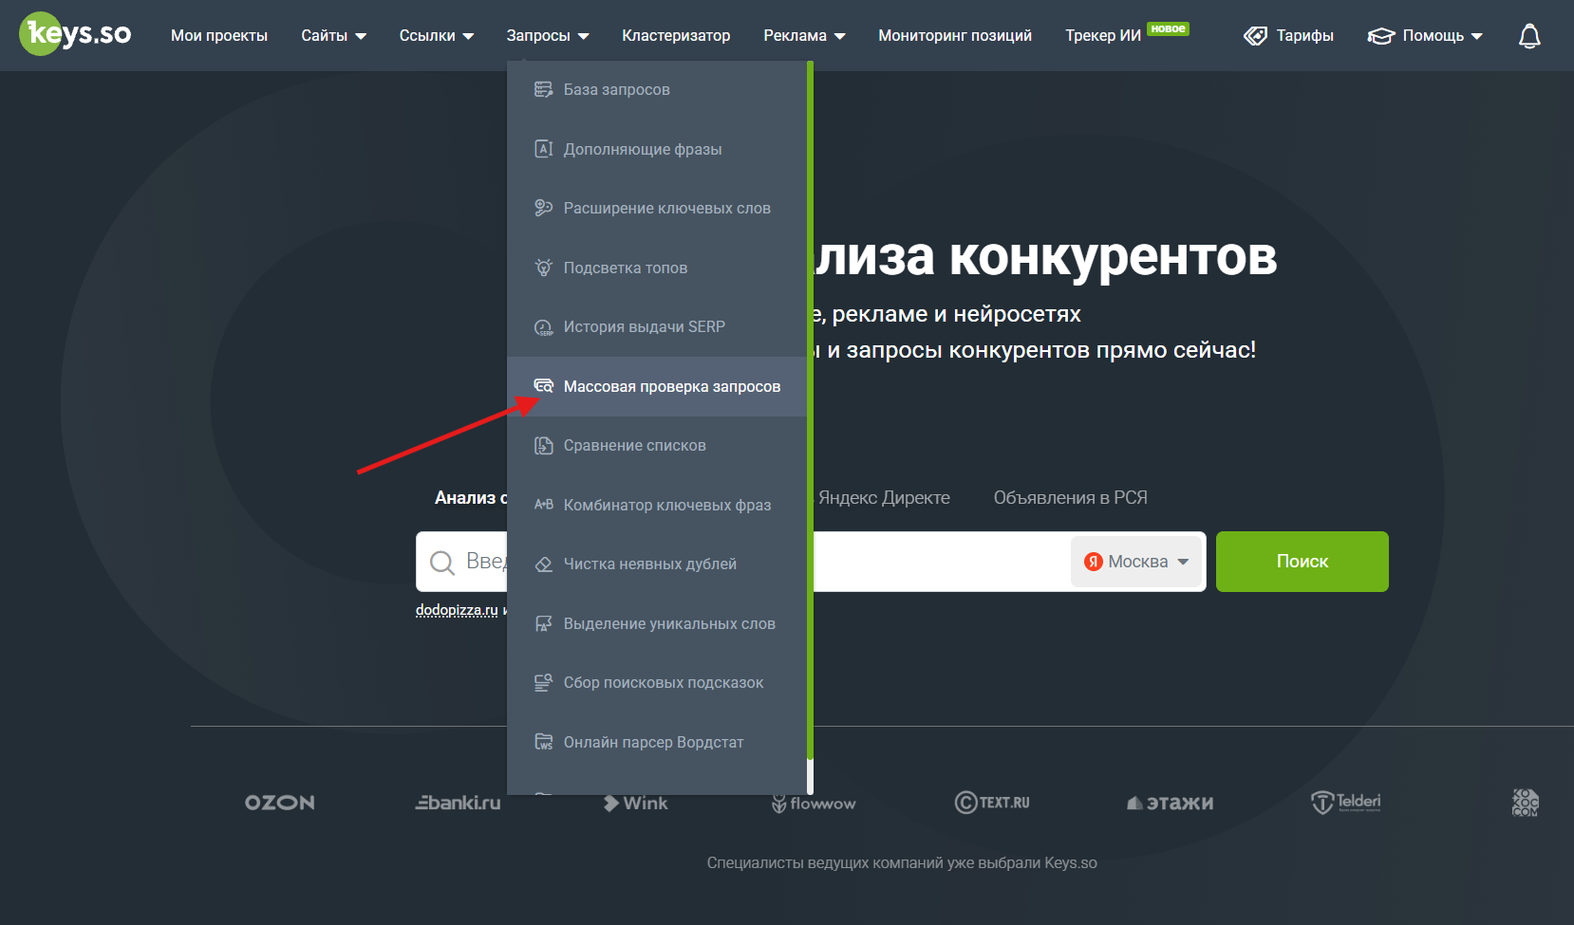1574x925 pixels.
Task: Select Сбор поисковых подсказок menu item
Action: click(x=657, y=683)
